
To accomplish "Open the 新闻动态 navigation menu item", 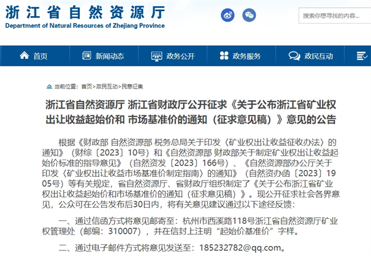I will click(109, 56).
